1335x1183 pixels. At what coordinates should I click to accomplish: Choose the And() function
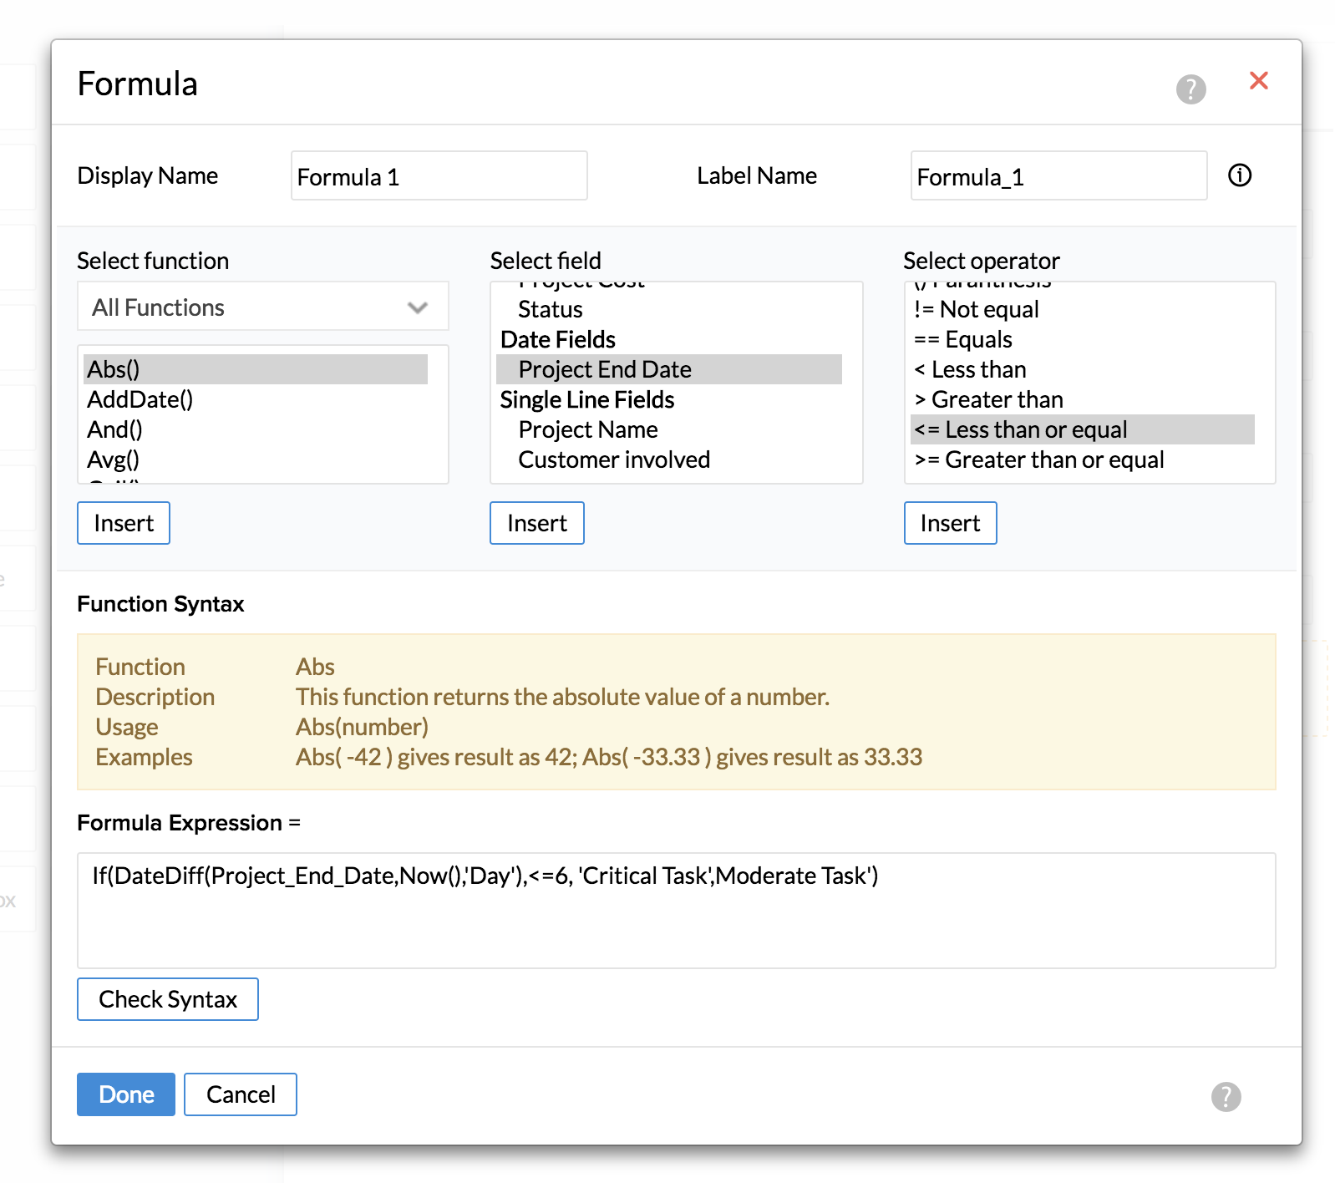(115, 429)
